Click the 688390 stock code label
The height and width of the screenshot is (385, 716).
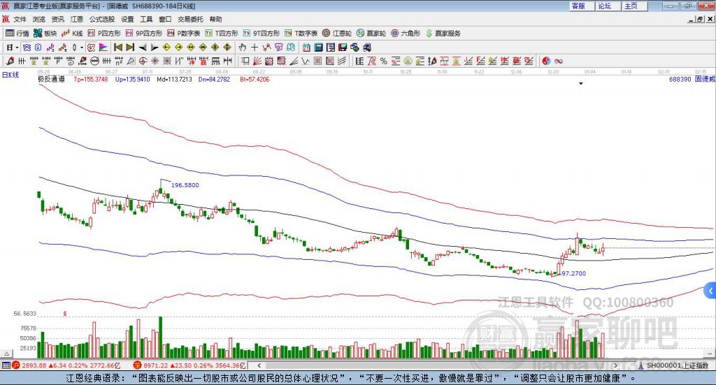pyautogui.click(x=680, y=79)
